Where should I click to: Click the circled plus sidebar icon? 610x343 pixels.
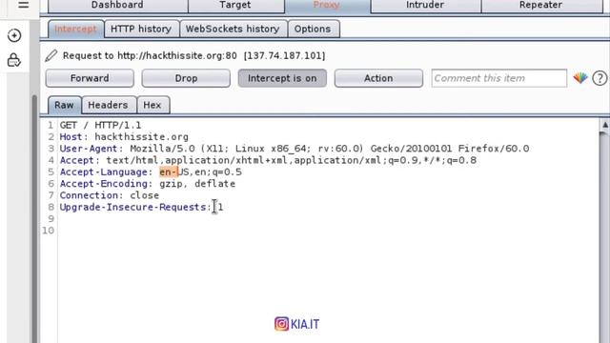click(x=14, y=36)
